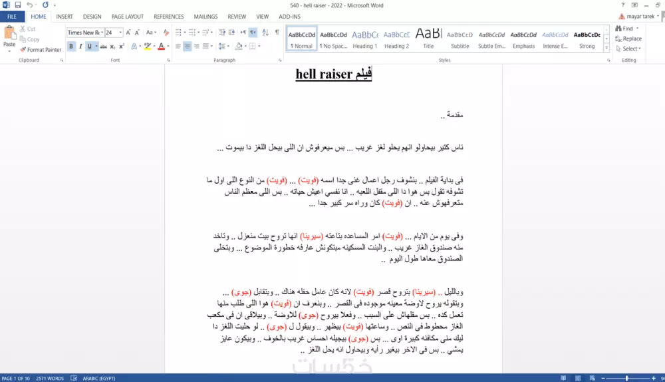665x382 pixels.
Task: Click the Paste clipboard icon
Action: [9, 33]
